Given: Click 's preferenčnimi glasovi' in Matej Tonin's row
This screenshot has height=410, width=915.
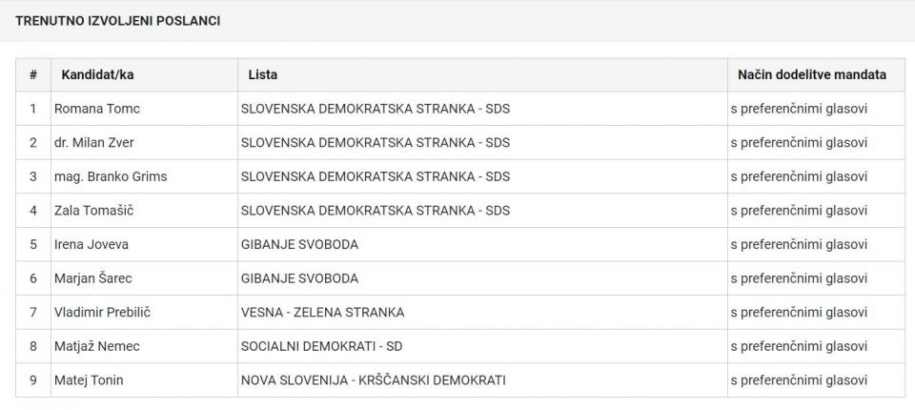Looking at the screenshot, I should pyautogui.click(x=799, y=380).
